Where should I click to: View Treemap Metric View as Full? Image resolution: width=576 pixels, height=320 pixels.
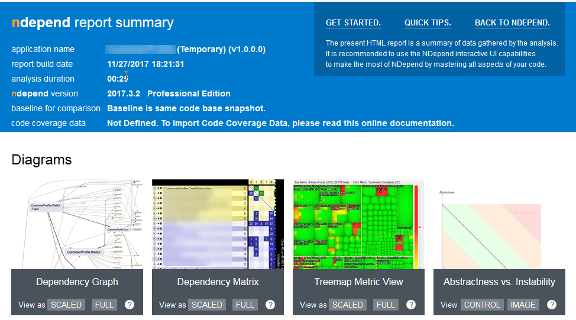click(x=386, y=305)
